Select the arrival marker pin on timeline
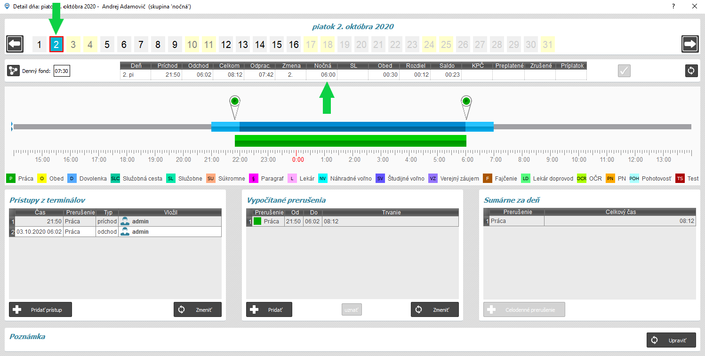 point(234,107)
